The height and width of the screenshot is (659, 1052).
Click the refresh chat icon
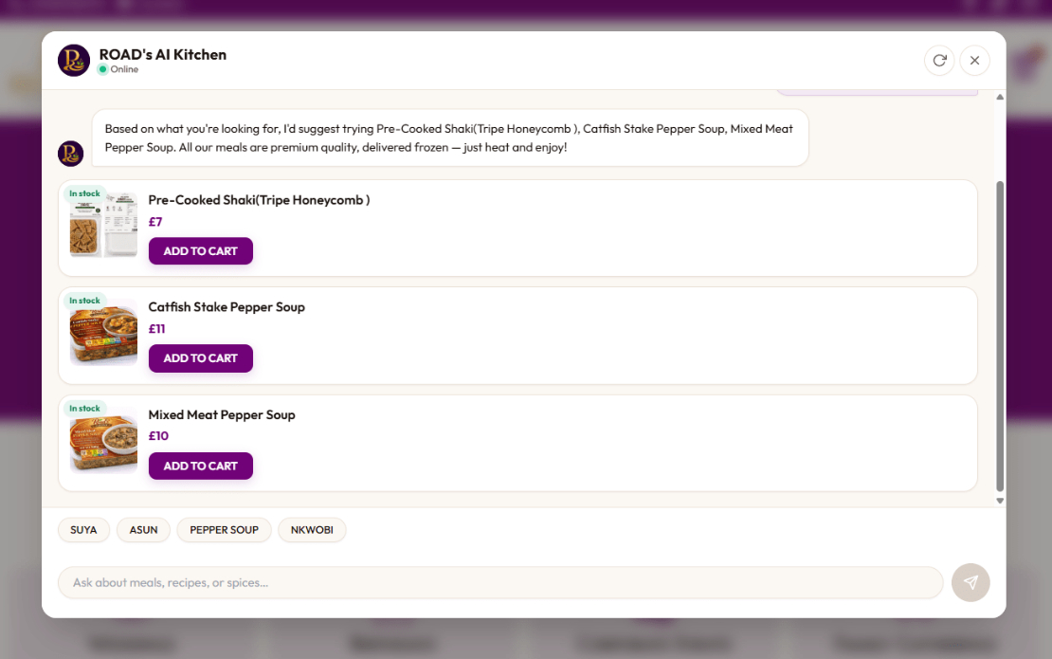pyautogui.click(x=939, y=61)
